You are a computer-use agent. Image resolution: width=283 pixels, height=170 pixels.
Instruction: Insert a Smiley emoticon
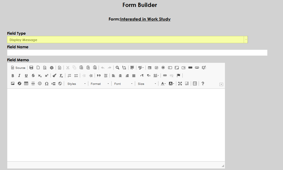click(40, 83)
